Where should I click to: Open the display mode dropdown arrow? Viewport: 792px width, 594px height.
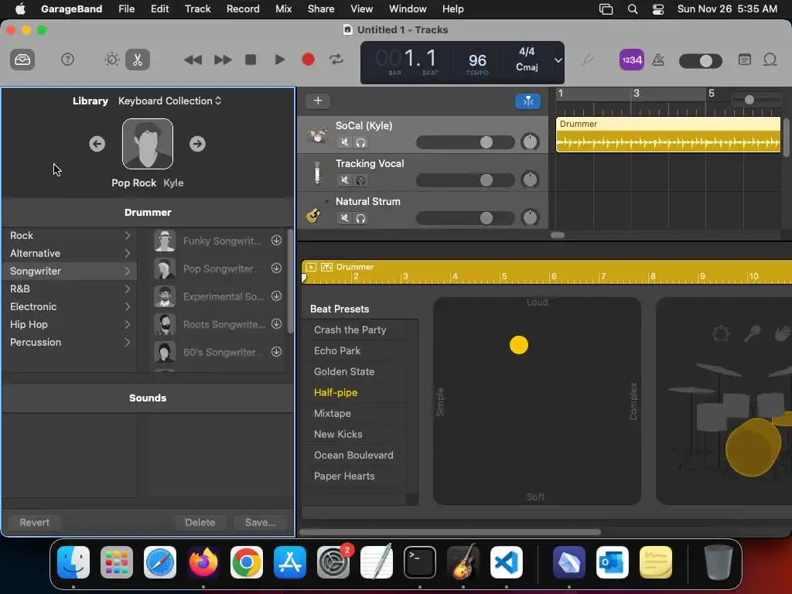click(x=558, y=60)
